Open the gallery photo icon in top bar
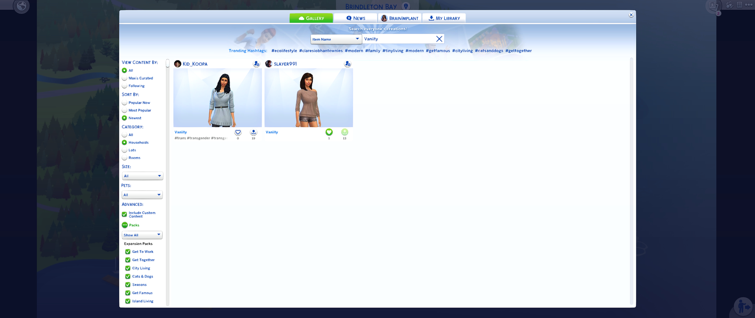 coord(713,5)
